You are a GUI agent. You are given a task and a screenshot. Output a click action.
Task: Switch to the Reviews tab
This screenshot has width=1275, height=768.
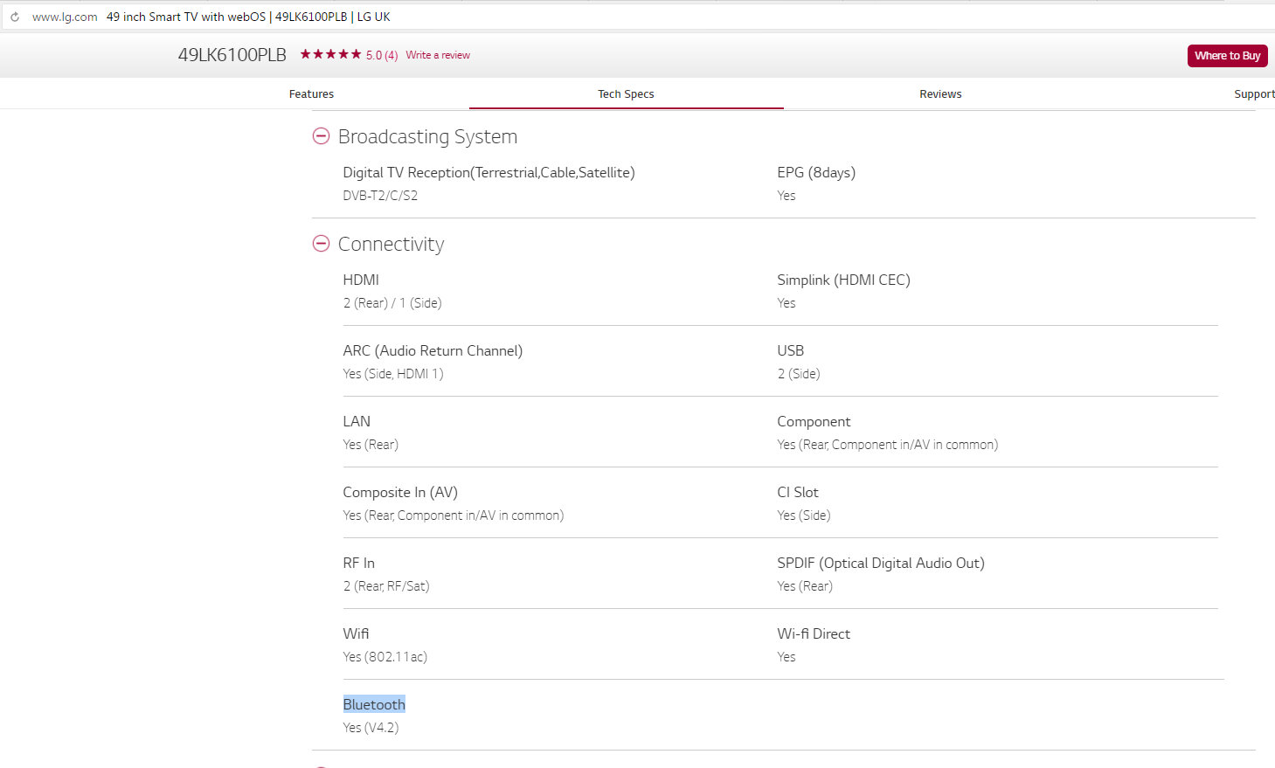pyautogui.click(x=940, y=94)
